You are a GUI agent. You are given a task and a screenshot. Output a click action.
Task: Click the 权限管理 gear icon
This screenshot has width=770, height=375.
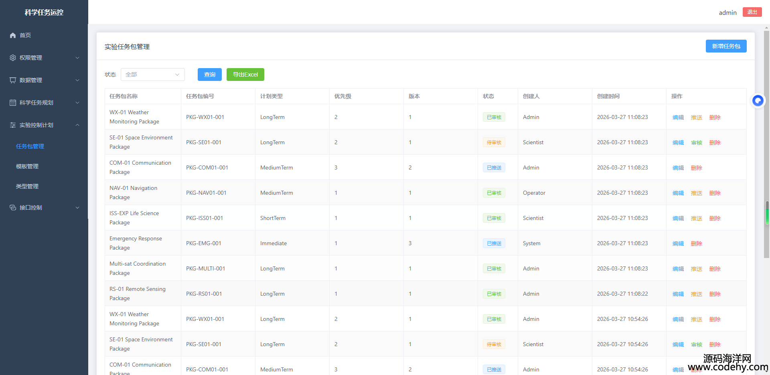(13, 58)
